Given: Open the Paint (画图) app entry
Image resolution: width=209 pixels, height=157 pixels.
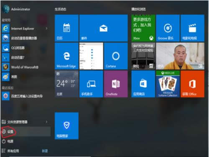Looking at the screenshot, I should tap(26, 77).
